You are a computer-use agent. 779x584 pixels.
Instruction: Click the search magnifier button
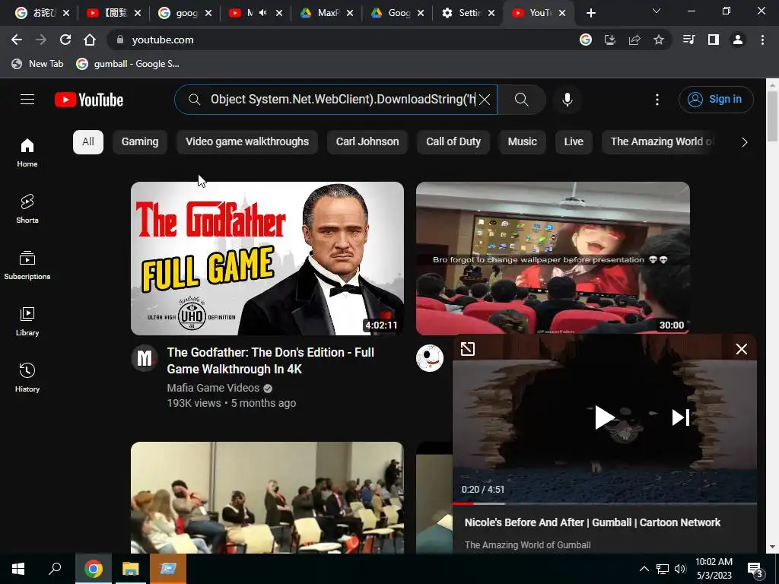522,100
